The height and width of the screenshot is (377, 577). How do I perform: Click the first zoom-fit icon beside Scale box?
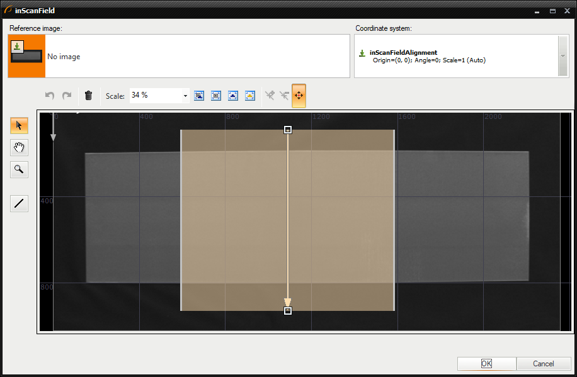[x=199, y=96]
